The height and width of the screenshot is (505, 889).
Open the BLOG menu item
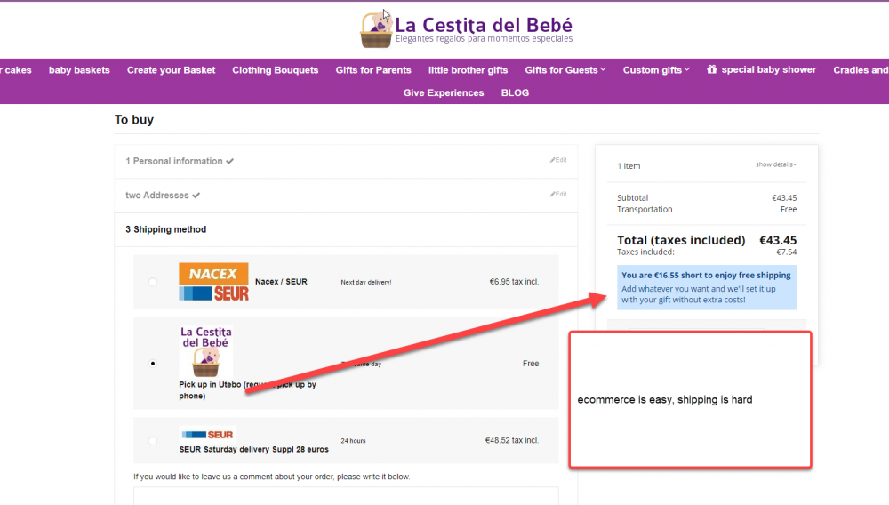(515, 92)
